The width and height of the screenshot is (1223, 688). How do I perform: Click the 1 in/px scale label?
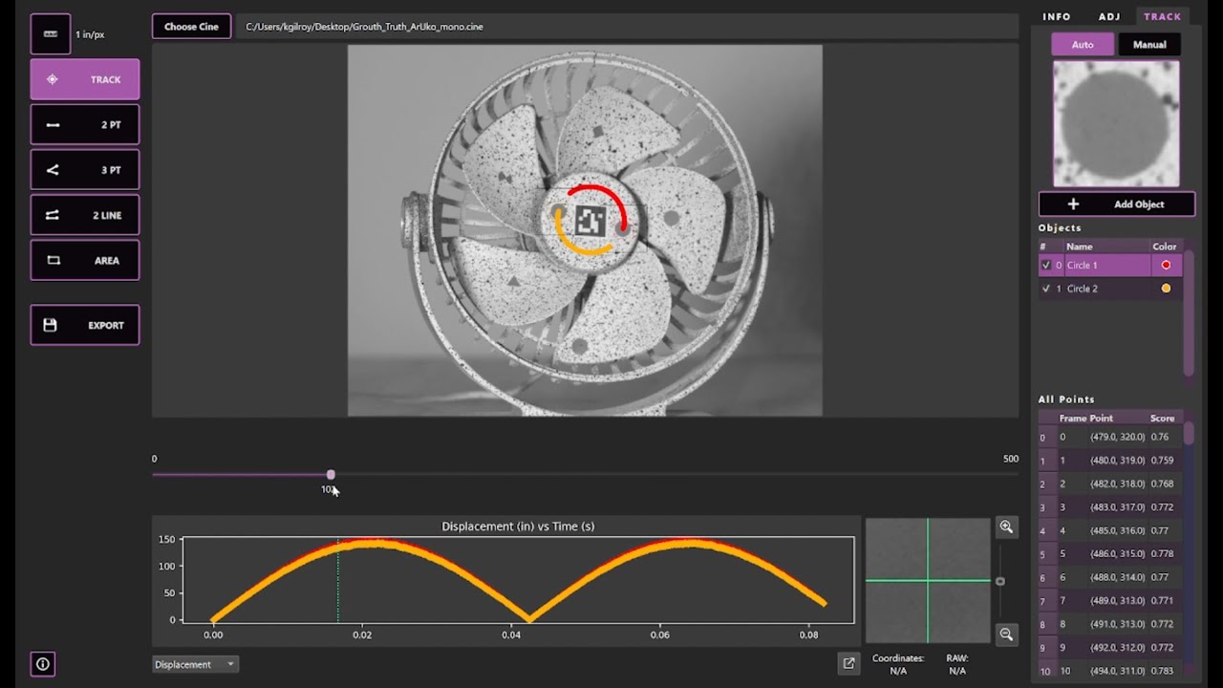coord(90,34)
